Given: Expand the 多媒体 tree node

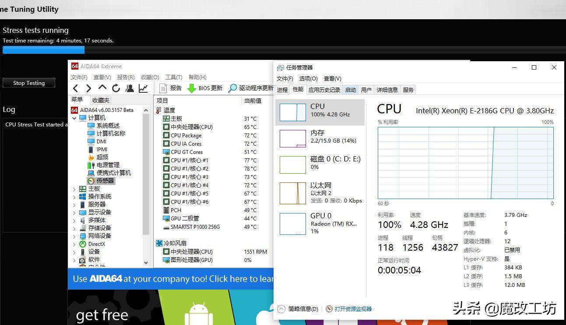Looking at the screenshot, I should coord(74,220).
